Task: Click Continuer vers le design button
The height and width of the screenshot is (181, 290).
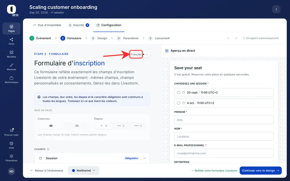Action: pyautogui.click(x=261, y=170)
